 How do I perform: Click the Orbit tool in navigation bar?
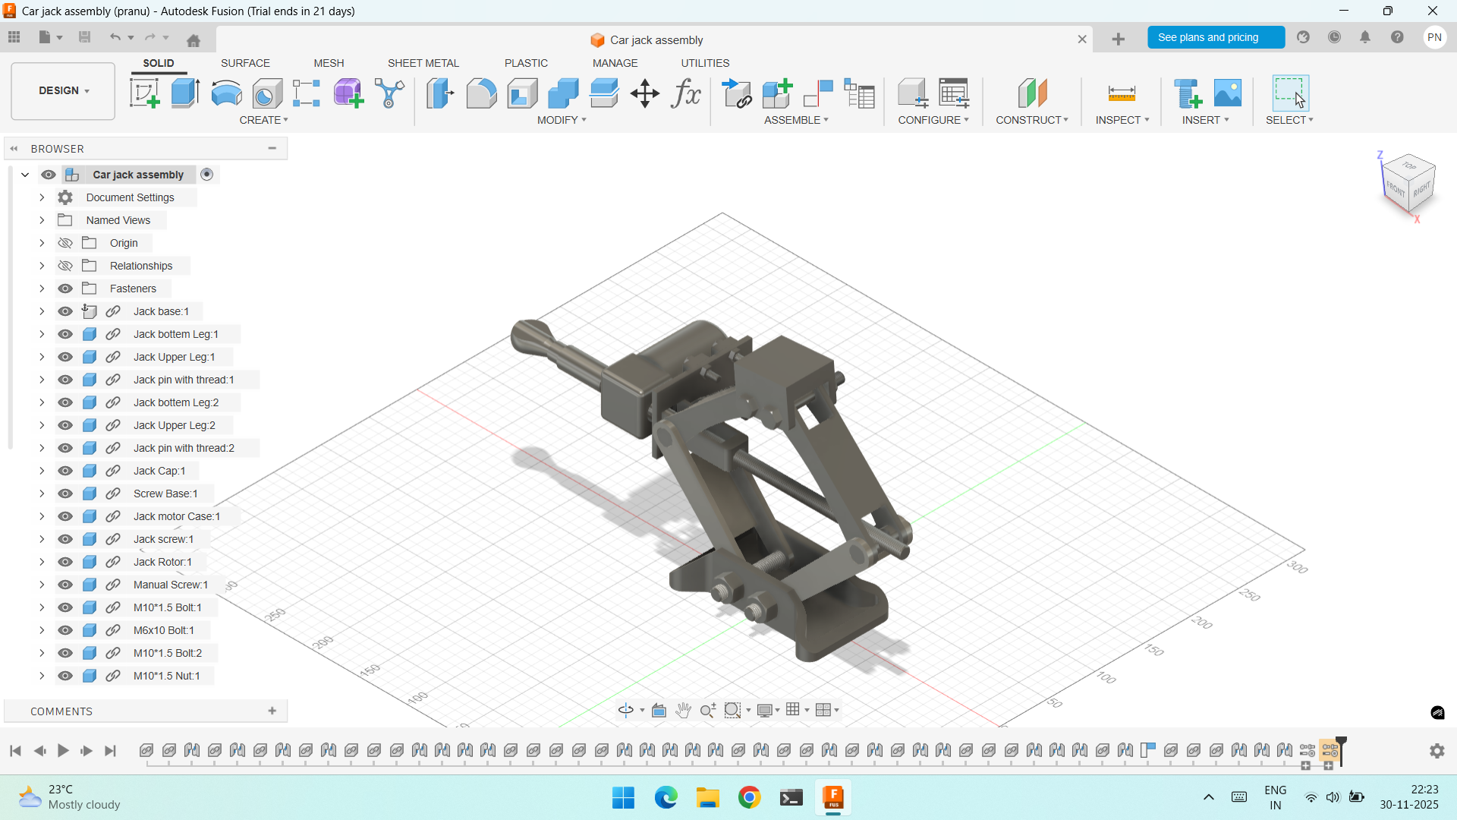click(x=626, y=710)
